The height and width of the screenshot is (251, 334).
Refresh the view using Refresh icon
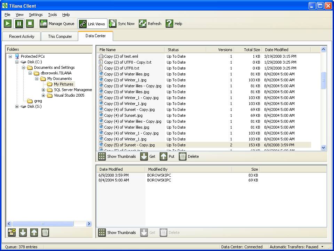(x=143, y=24)
